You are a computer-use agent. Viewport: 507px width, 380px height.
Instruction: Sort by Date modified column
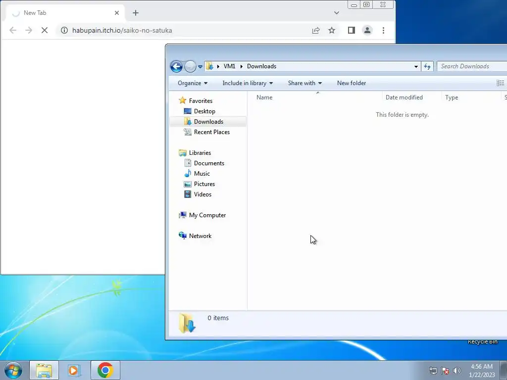pyautogui.click(x=411, y=97)
